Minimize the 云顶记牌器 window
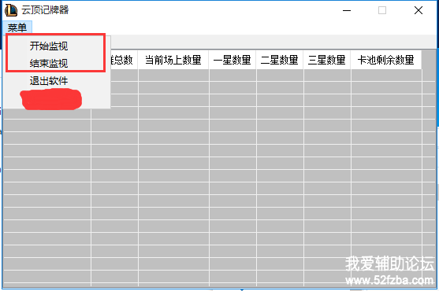The image size is (439, 291). [x=347, y=10]
